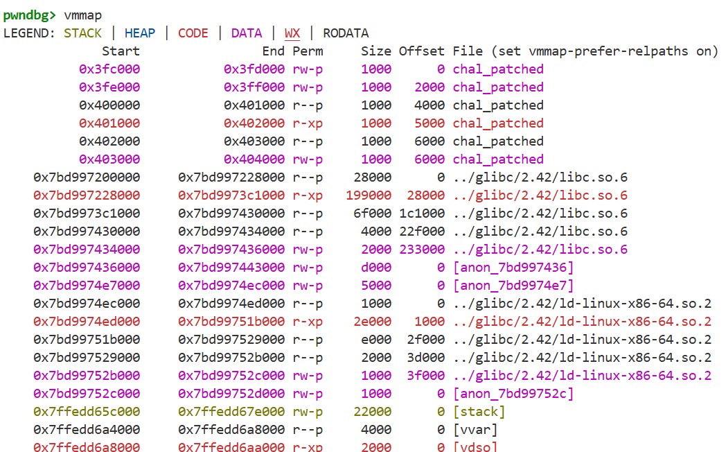Click offset 233000 in libc row
Image resolution: width=726 pixels, height=452 pixels.
coord(421,250)
